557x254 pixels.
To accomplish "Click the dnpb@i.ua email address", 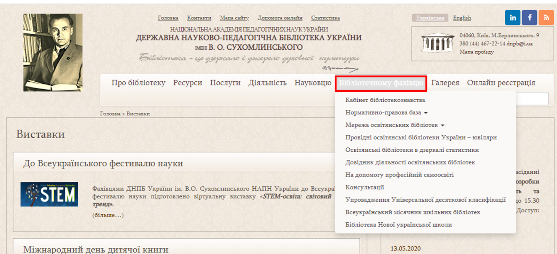I will tap(519, 44).
